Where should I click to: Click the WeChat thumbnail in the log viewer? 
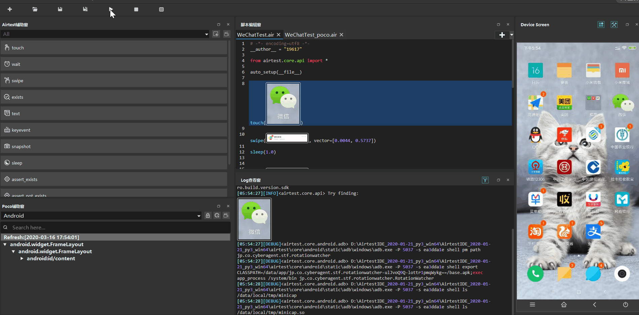pyautogui.click(x=255, y=219)
